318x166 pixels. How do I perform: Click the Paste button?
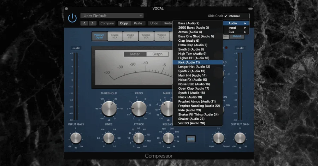(x=138, y=23)
